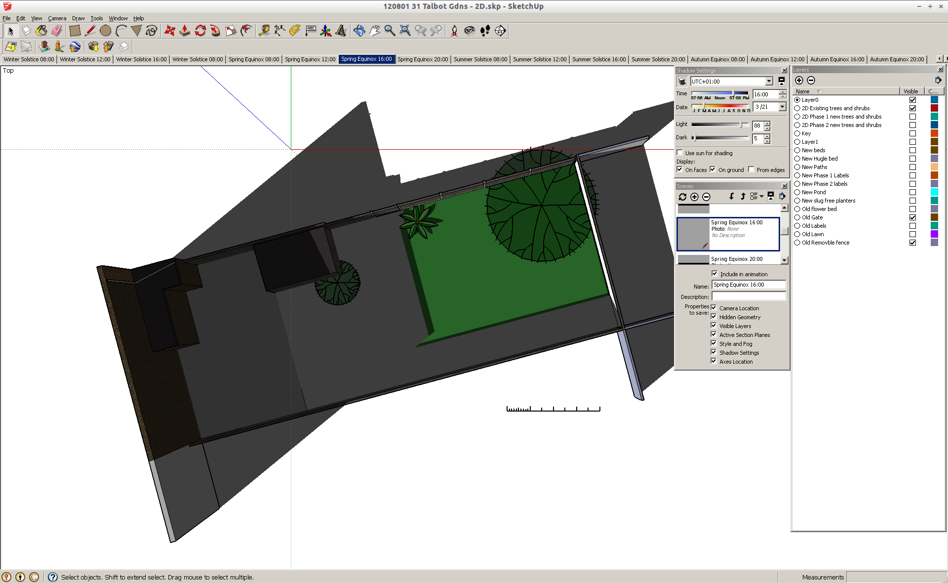The height and width of the screenshot is (583, 948).
Task: Select the Eraser tool
Action: [x=57, y=31]
